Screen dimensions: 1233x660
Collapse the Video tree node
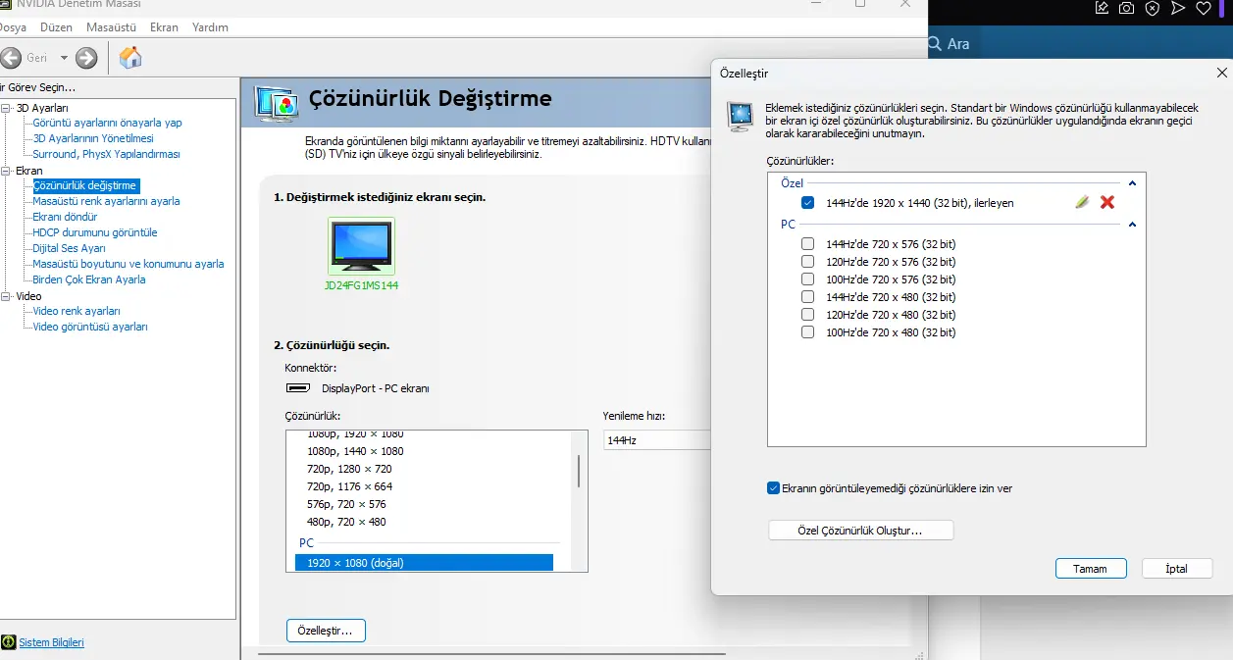click(7, 296)
